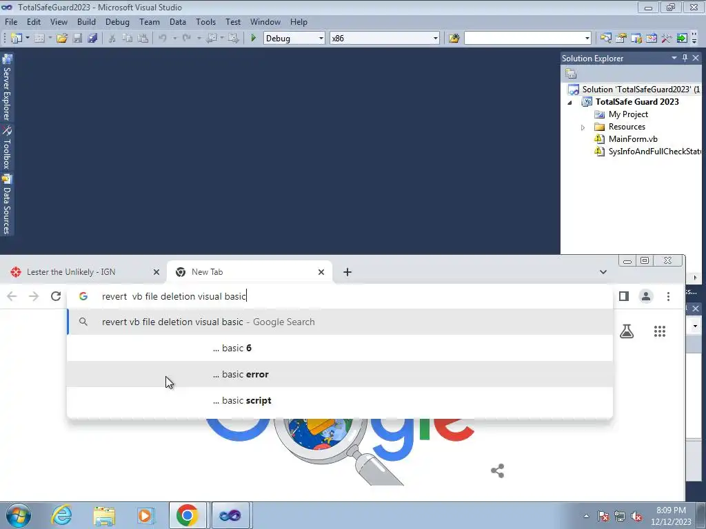Click the Copy icon in toolbar
The image size is (706, 529).
(128, 39)
